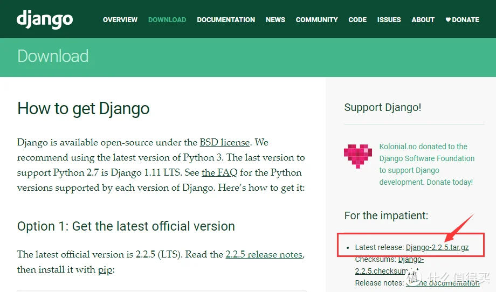The height and width of the screenshot is (292, 496).
Task: Click the 'Option 1: Get the latest official version' heading
Action: click(126, 226)
